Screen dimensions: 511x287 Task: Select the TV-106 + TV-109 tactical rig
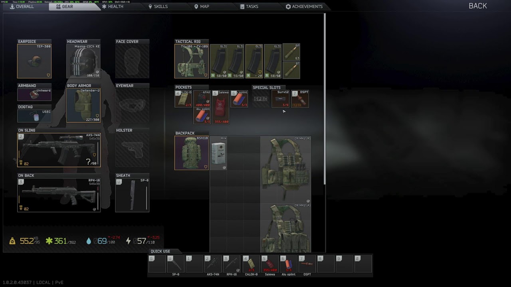coord(192,61)
